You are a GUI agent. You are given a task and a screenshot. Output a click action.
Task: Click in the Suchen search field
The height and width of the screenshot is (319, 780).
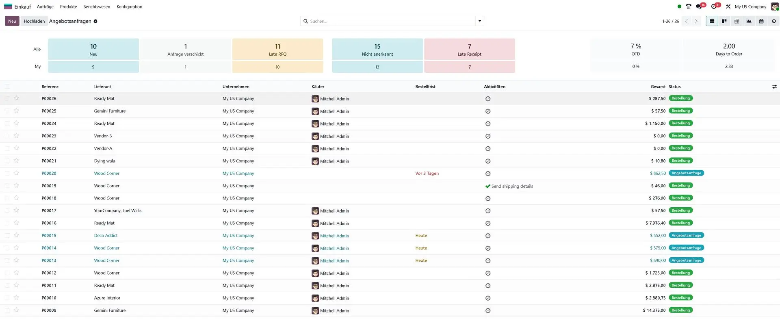tap(390, 21)
